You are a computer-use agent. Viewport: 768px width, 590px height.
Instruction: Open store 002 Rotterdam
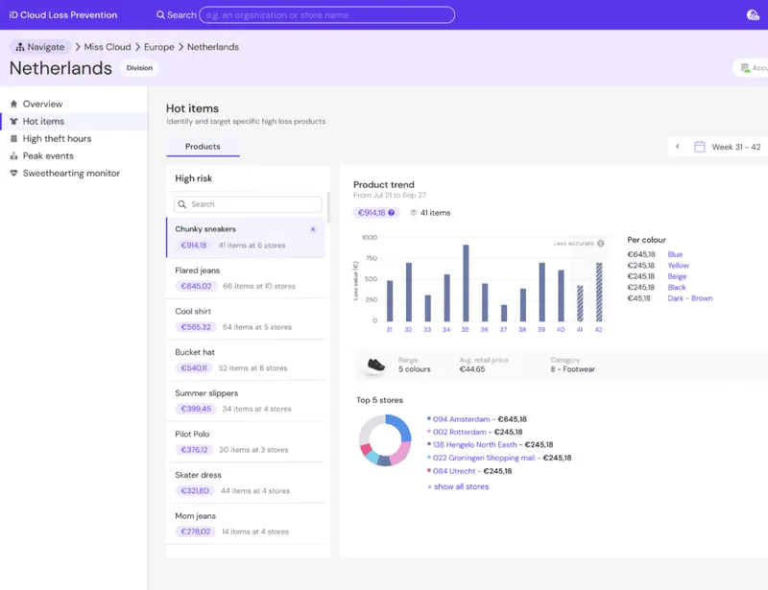click(x=460, y=432)
